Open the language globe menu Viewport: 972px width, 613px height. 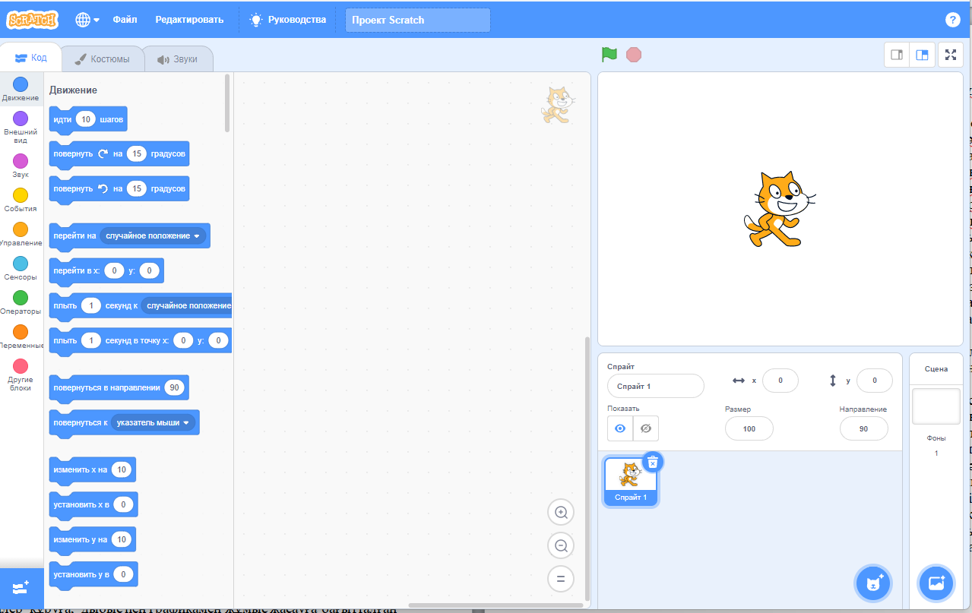coord(87,20)
